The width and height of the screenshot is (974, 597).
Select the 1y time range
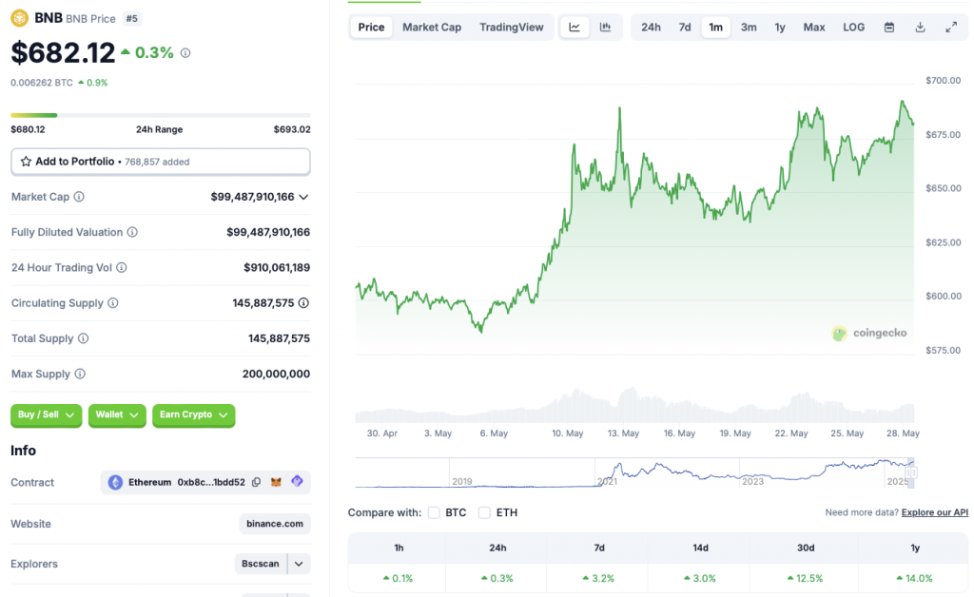tap(780, 28)
